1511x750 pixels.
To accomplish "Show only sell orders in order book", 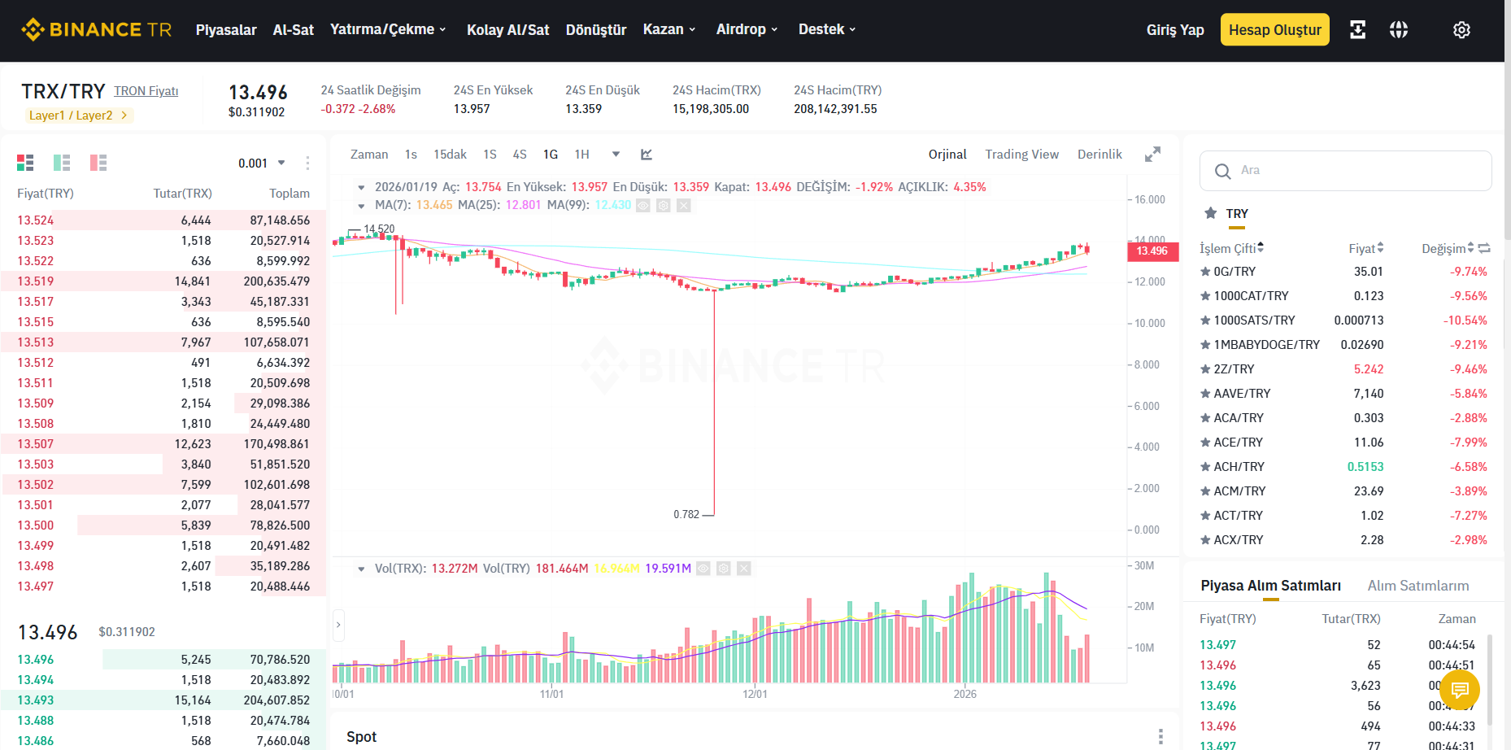I will 98,163.
